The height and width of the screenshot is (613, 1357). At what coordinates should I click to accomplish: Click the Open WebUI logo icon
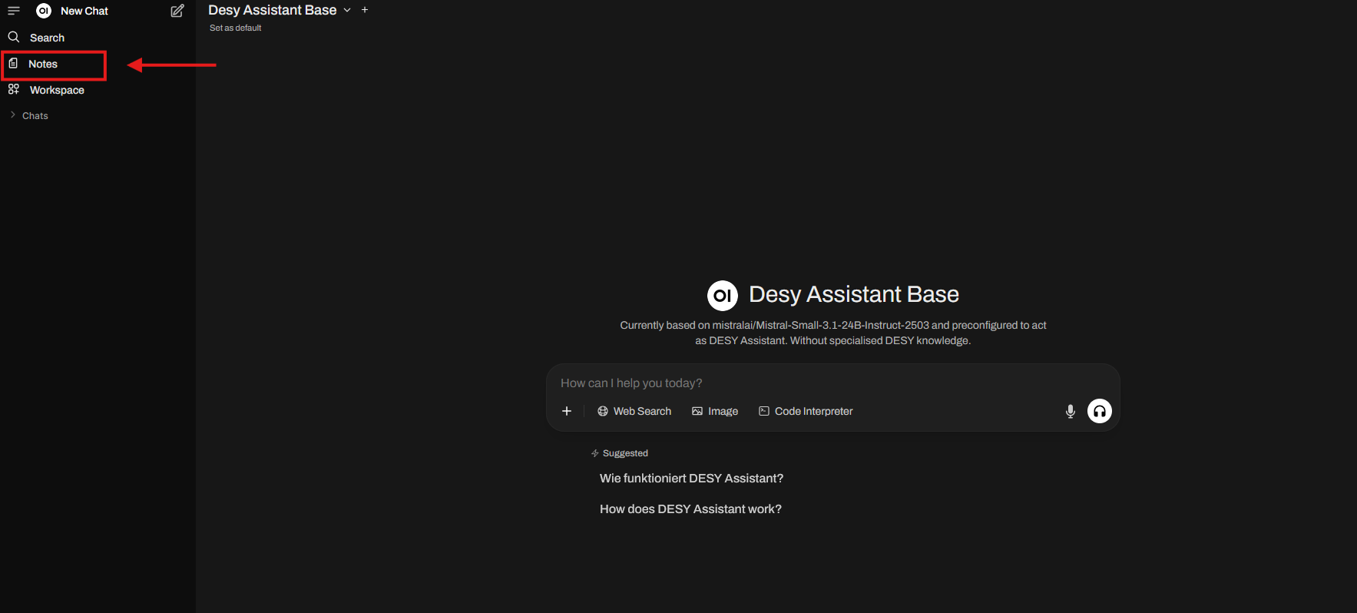(44, 11)
